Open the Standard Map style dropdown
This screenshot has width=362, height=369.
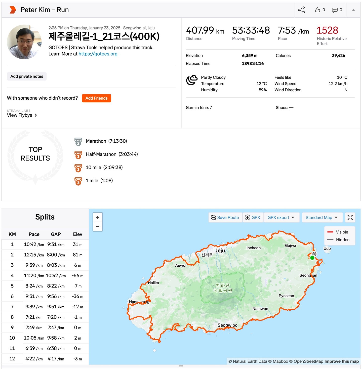pos(322,217)
